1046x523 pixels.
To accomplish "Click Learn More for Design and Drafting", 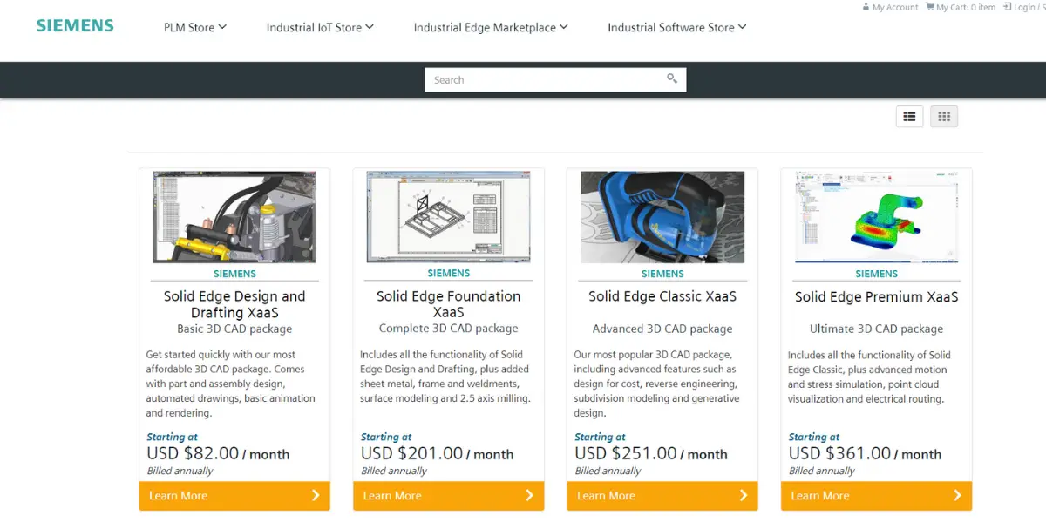I will pyautogui.click(x=234, y=495).
